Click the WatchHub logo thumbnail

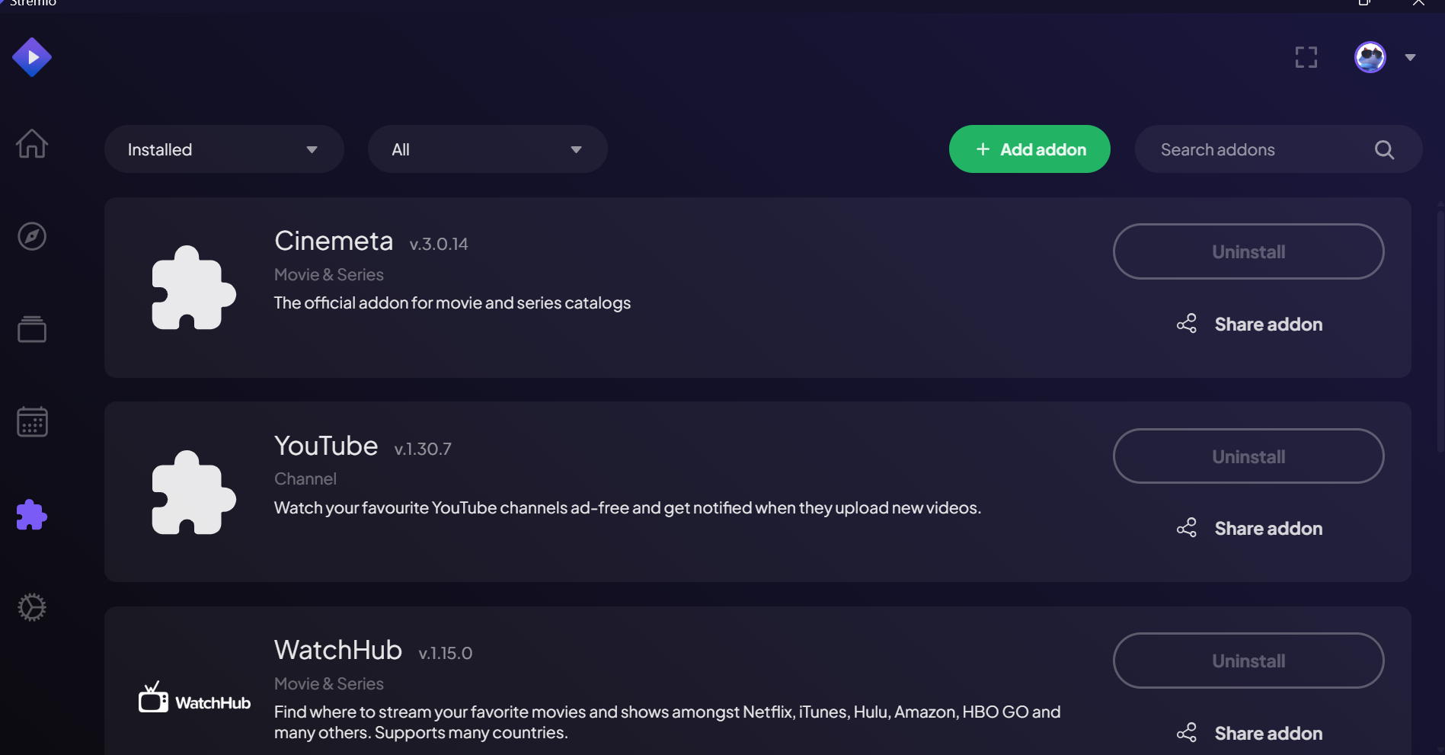194,698
